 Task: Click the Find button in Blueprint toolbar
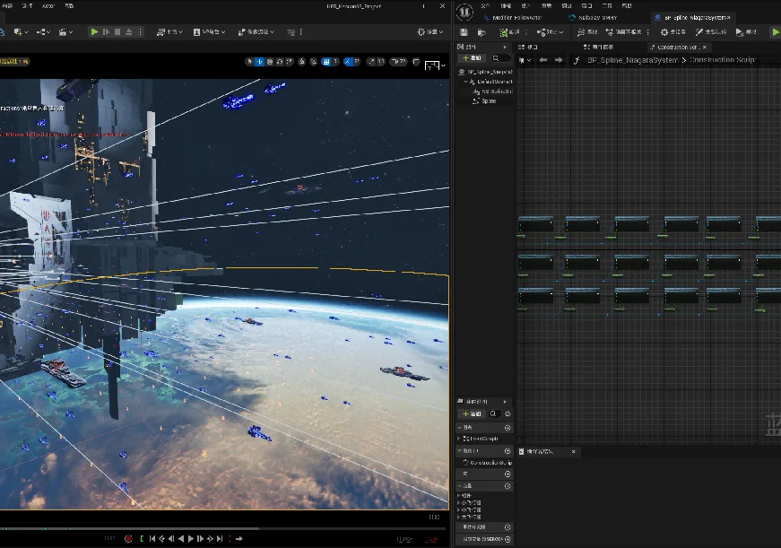[587, 32]
